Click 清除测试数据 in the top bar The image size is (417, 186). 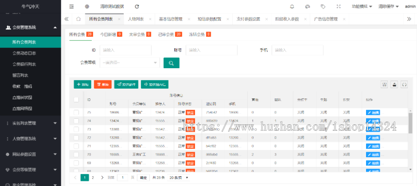112,6
